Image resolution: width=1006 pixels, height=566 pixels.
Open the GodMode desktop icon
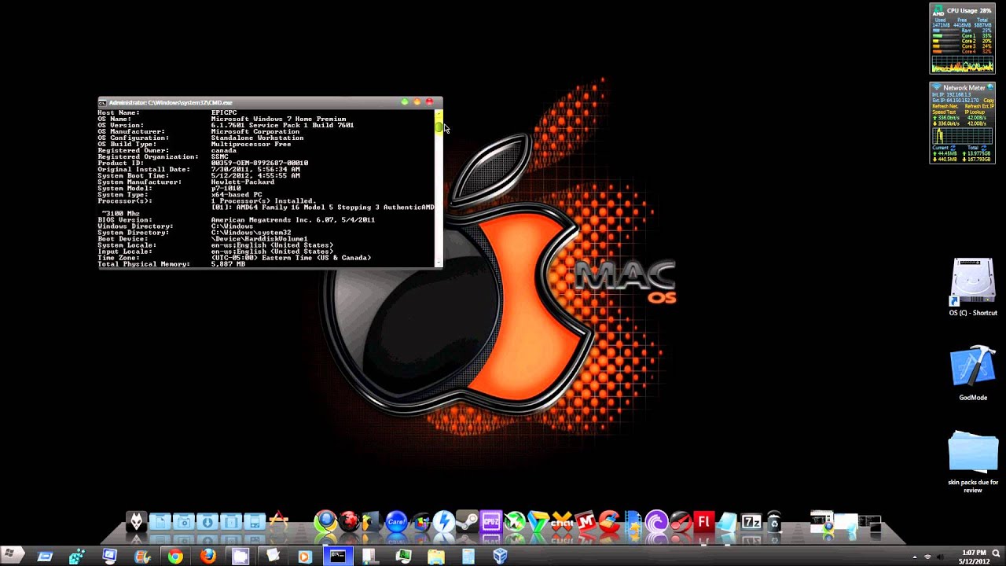(x=973, y=373)
